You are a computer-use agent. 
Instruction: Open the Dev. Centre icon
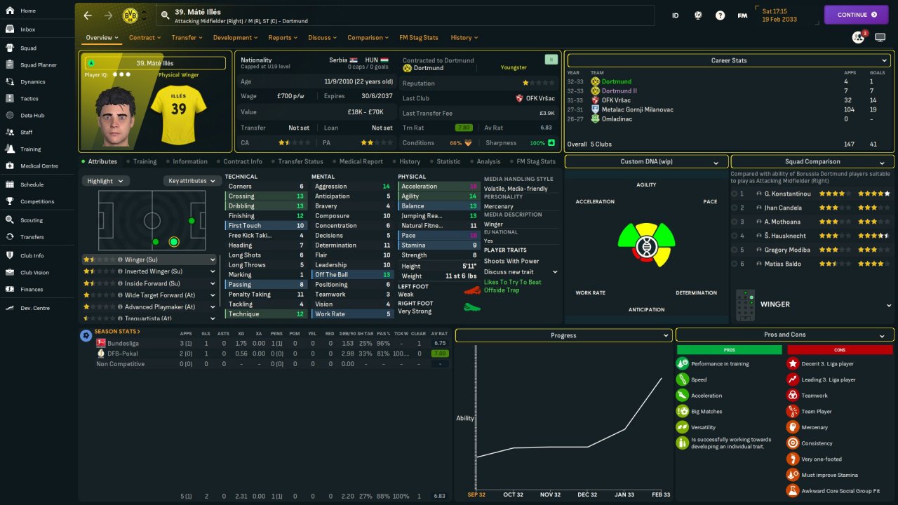[10, 308]
